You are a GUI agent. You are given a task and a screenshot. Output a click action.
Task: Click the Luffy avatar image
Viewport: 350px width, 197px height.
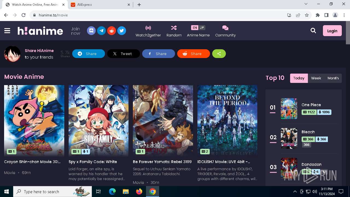[x=12, y=54]
